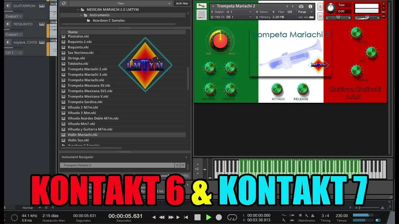Open the Purge dropdown menu

click(x=305, y=12)
